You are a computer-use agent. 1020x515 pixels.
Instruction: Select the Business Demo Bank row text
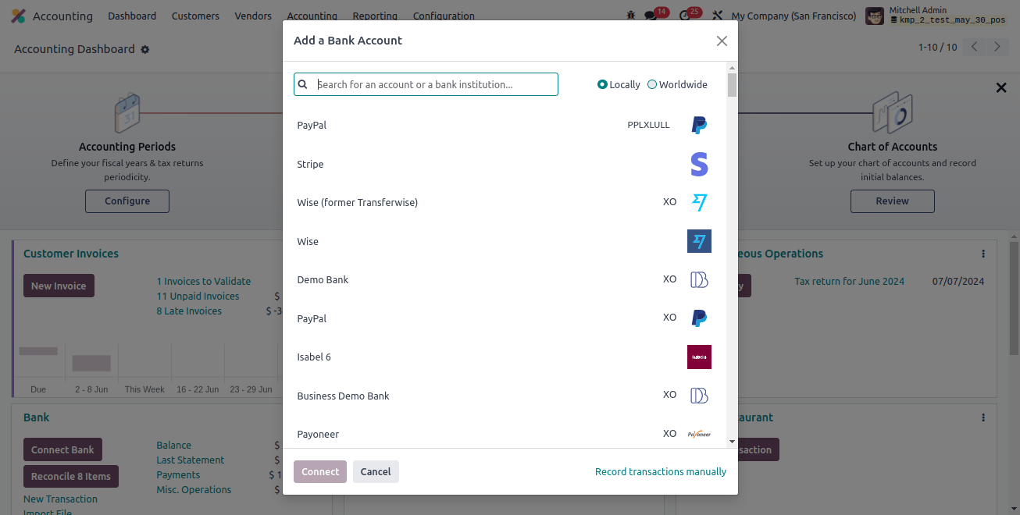(x=343, y=396)
